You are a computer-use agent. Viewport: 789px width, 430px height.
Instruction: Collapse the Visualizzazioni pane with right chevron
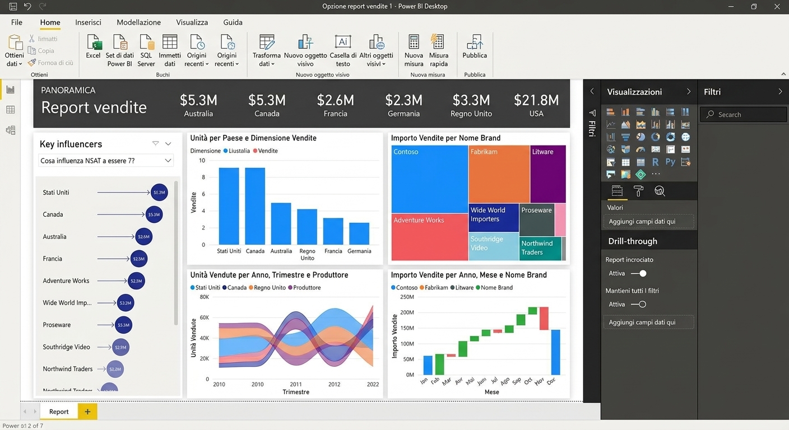pyautogui.click(x=689, y=92)
